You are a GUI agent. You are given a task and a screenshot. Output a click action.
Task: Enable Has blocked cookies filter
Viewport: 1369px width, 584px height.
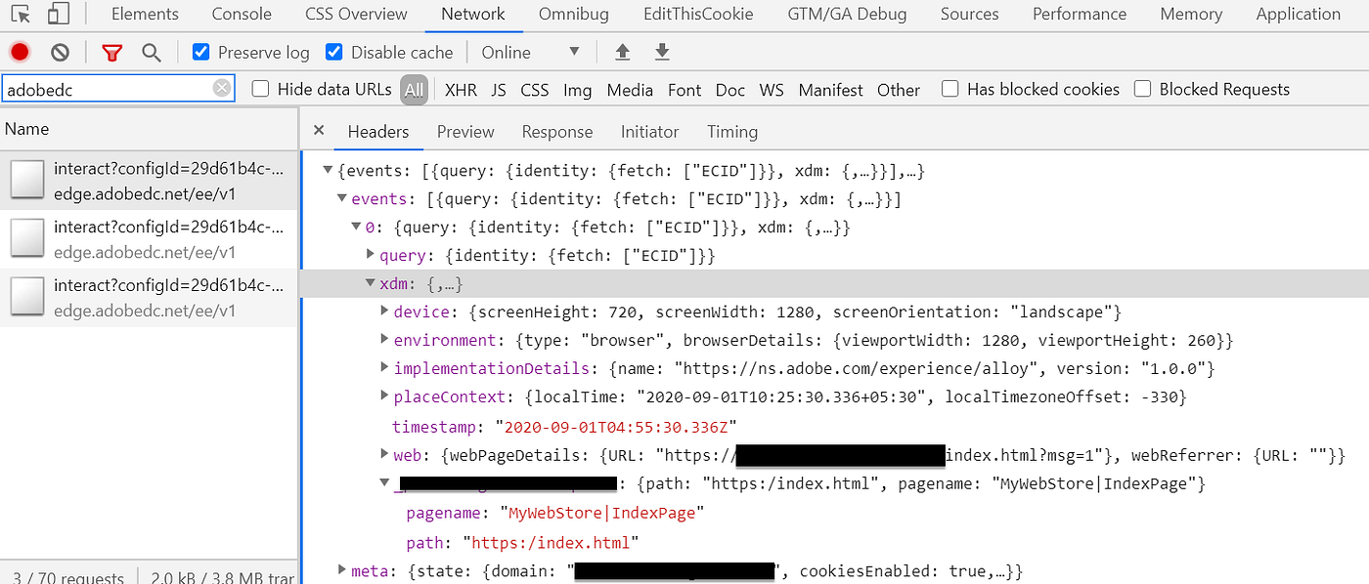949,88
